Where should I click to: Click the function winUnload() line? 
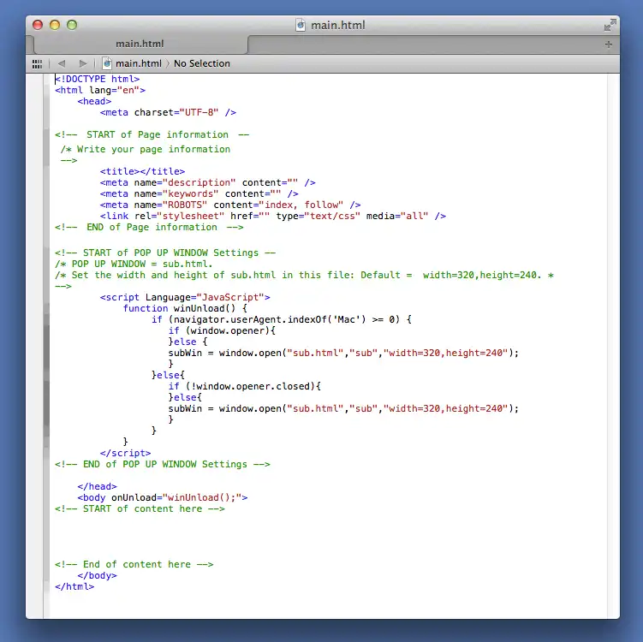(x=185, y=308)
